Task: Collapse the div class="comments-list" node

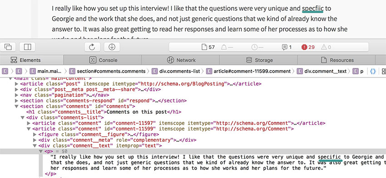Action: (x=23, y=118)
